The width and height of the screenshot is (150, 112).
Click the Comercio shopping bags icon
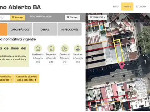point(64,49)
